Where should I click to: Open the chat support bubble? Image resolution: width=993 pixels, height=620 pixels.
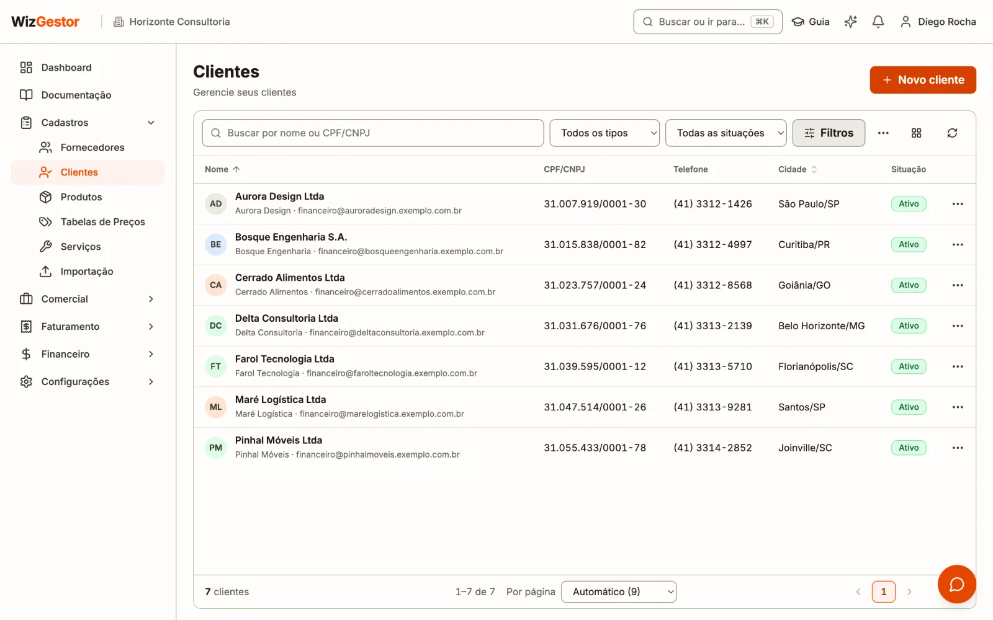click(x=956, y=584)
